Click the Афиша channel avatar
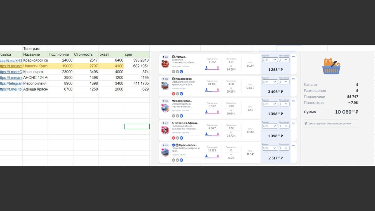Image resolution: width=375 pixels, height=211 pixels. pyautogui.click(x=165, y=64)
